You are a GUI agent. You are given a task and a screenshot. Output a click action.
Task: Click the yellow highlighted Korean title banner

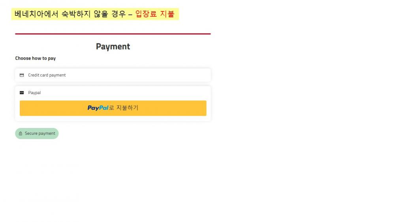(95, 14)
